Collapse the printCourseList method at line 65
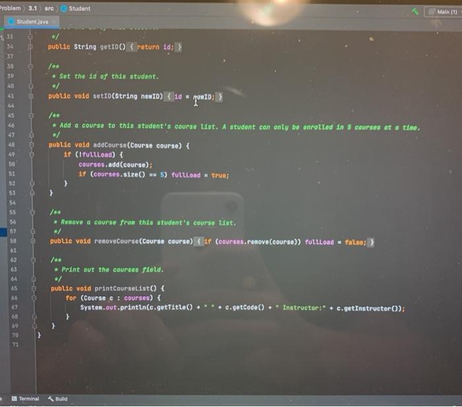462x407 pixels. point(34,288)
